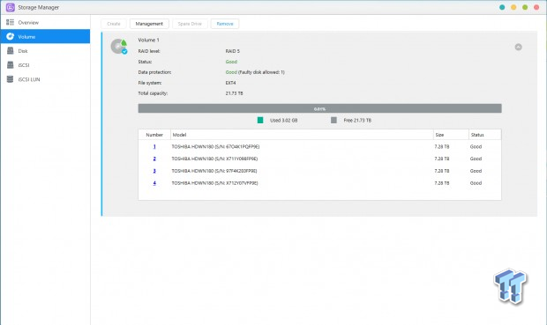The width and height of the screenshot is (547, 325).
Task: Click the Status column header
Action: 485,135
